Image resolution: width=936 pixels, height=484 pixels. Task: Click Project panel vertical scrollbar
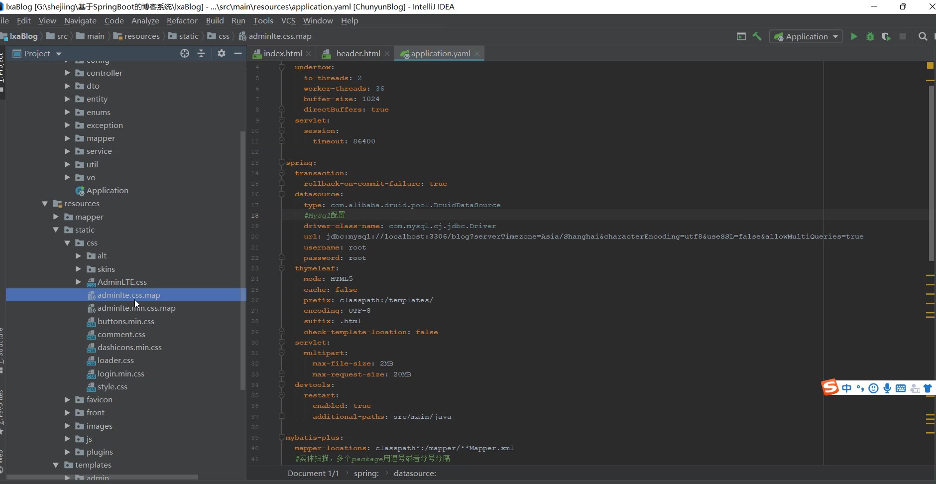(x=243, y=260)
